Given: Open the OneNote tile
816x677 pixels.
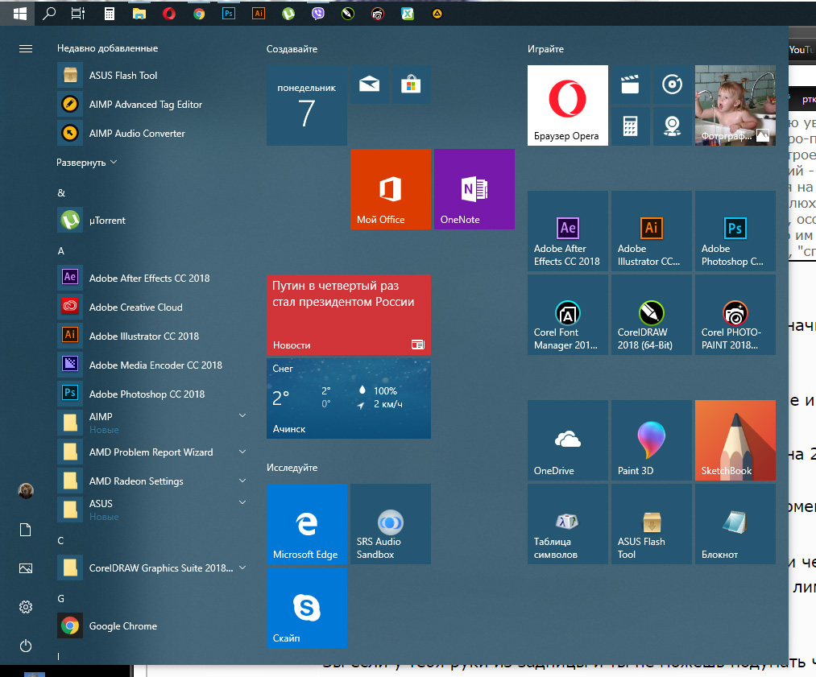Looking at the screenshot, I should (x=474, y=189).
